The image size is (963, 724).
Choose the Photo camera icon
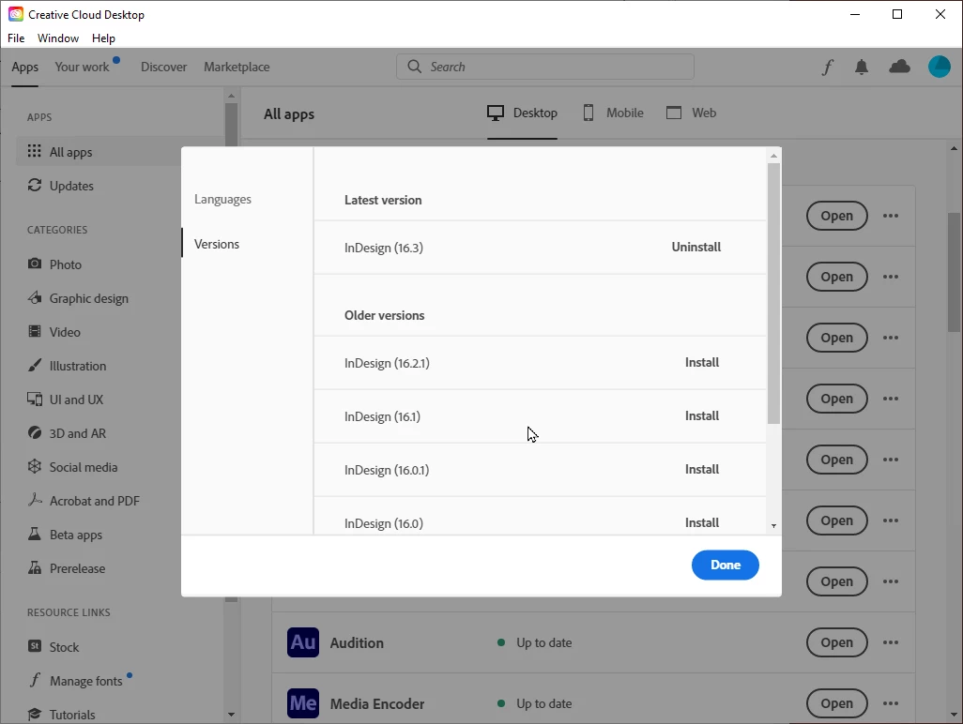point(35,264)
